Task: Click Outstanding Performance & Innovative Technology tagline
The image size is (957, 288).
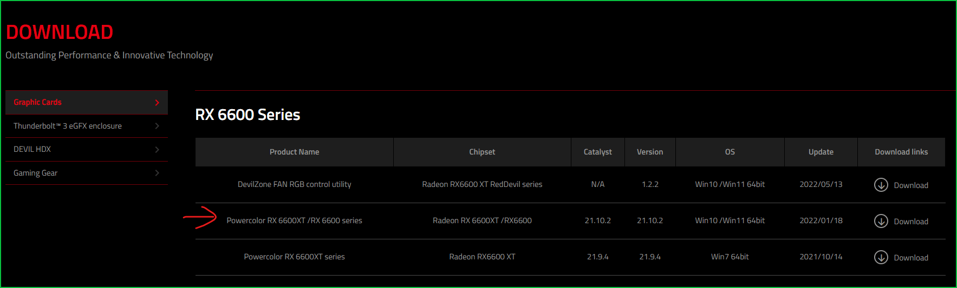Action: [109, 55]
